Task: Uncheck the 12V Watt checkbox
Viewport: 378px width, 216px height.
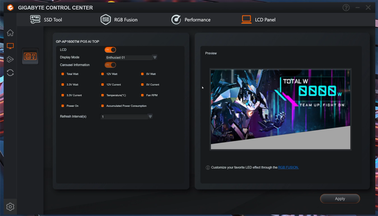Action: 103,74
